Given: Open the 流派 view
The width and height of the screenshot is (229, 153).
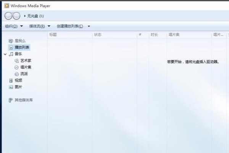Looking at the screenshot, I should [x=24, y=74].
